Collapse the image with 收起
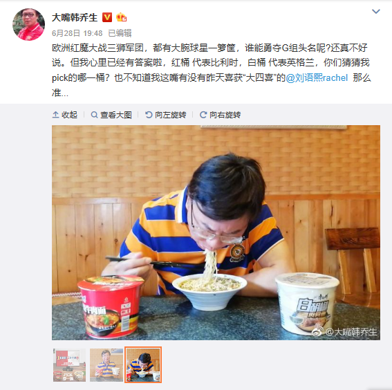 (65, 115)
